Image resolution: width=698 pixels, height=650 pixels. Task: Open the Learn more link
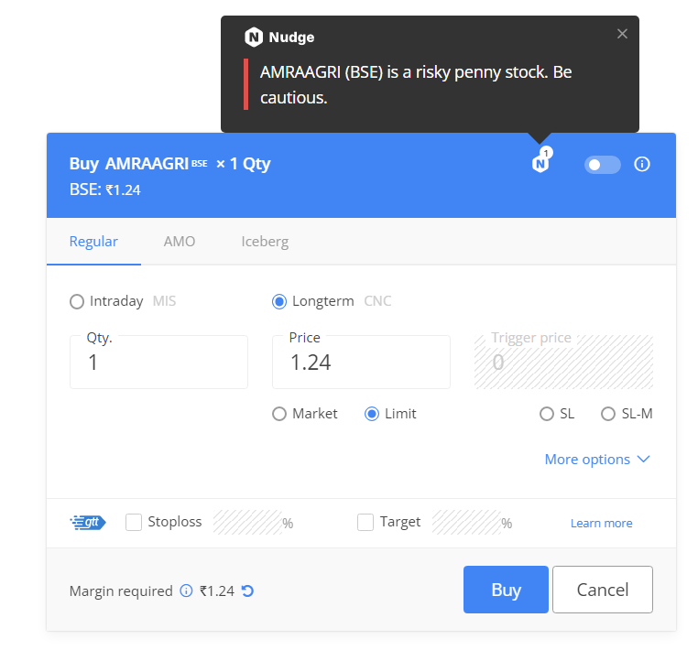tap(602, 523)
